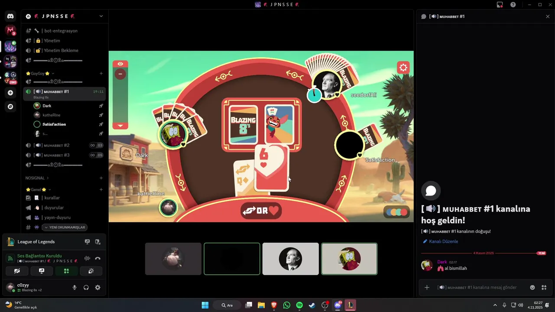Image resolution: width=555 pixels, height=312 pixels.
Task: Jump to new unreads pill YENİ OKUNMAMIŞLAR
Action: (65, 227)
